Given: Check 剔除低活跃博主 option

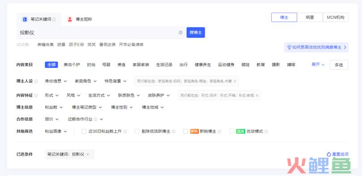Looking at the screenshot, I should (x=137, y=131).
